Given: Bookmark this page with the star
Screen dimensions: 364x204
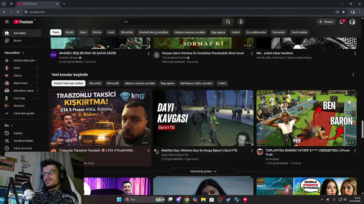Looking at the screenshot, I should click(x=344, y=12).
